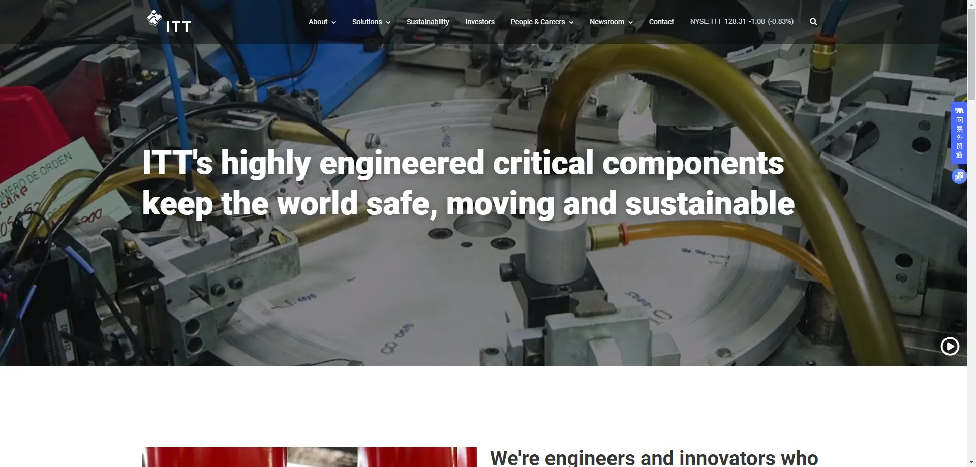Click the hero headline text
The width and height of the screenshot is (976, 467).
[x=468, y=183]
